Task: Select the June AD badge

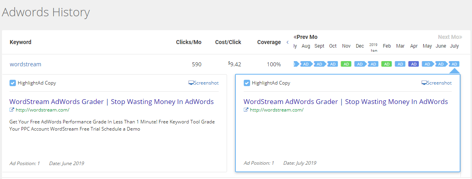Action: click(x=441, y=64)
